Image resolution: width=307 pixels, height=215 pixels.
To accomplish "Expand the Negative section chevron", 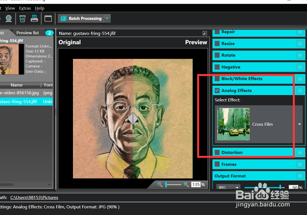I will point(300,67).
